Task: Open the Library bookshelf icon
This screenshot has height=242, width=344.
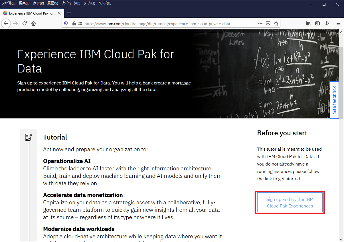Action: click(308, 23)
